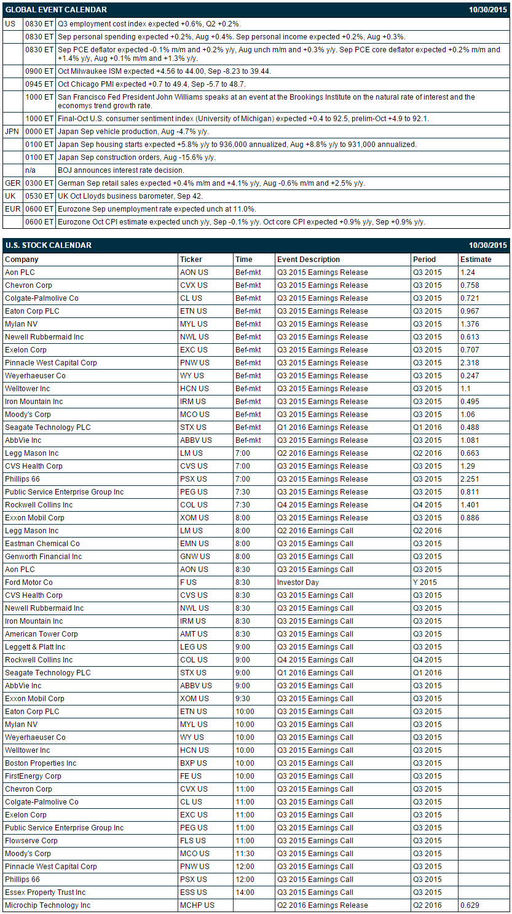Click the Phillips 66 estimate 2.251

[470, 479]
